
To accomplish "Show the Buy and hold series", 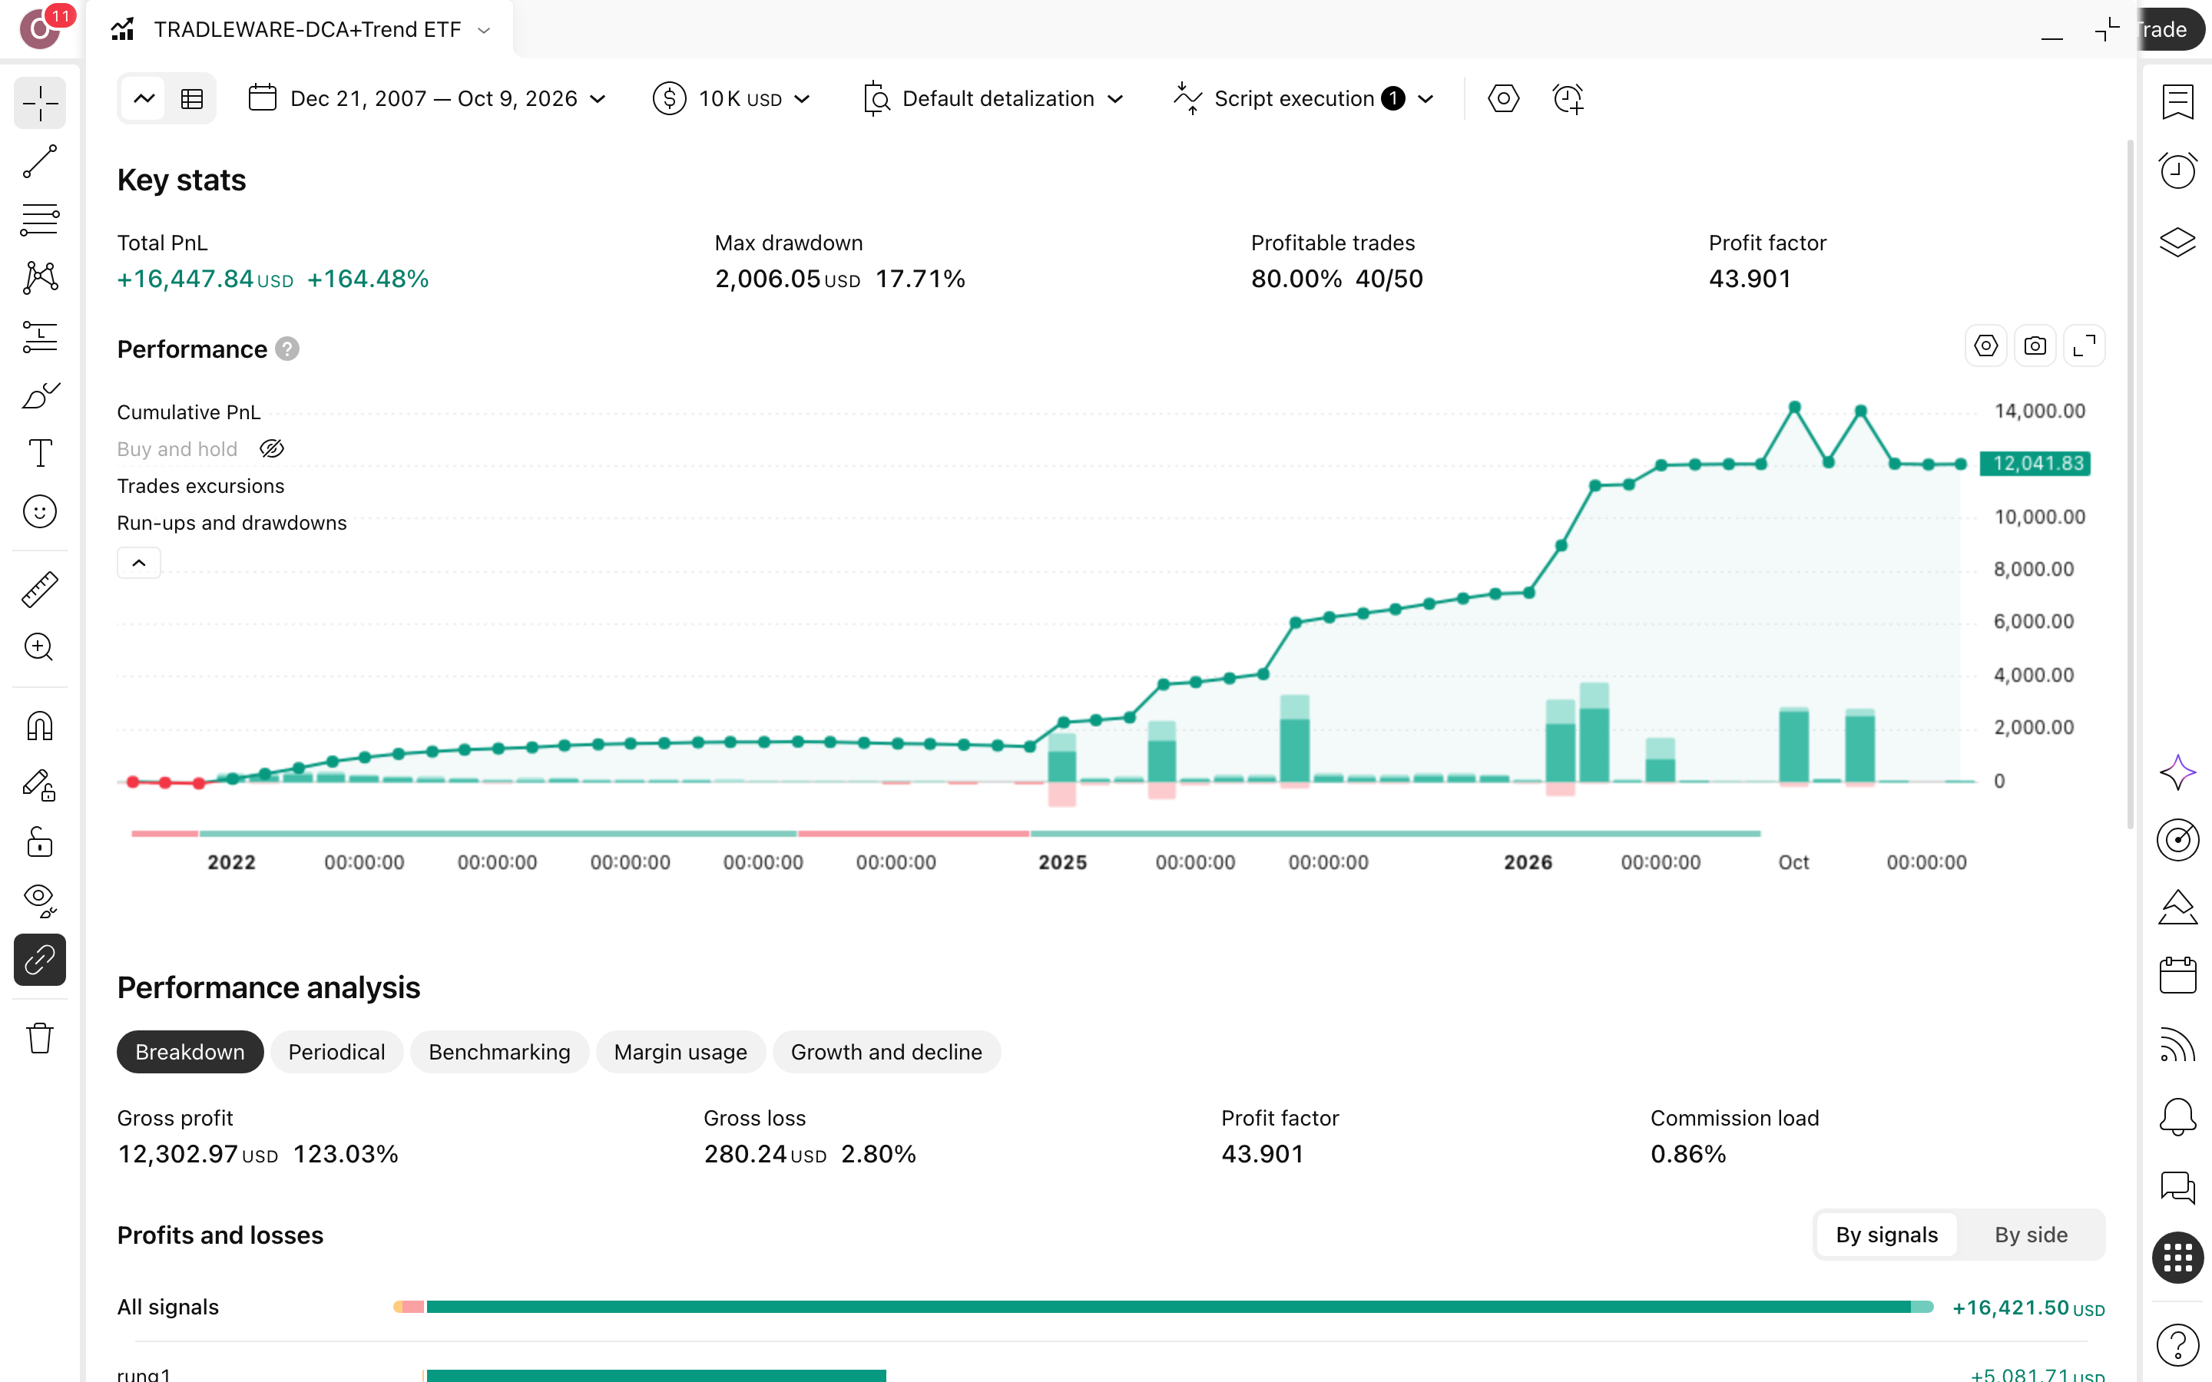I will [271, 449].
